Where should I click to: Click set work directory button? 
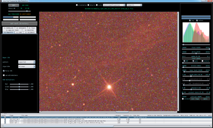19,24
